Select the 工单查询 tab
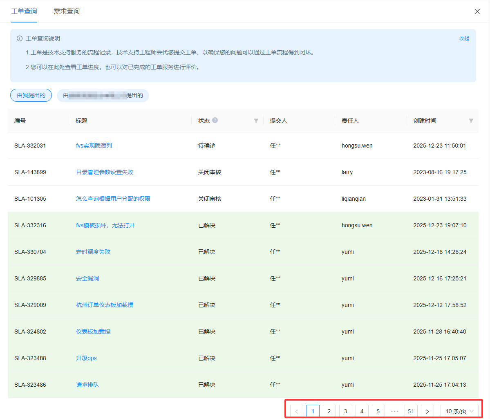This screenshot has width=490, height=419. pyautogui.click(x=24, y=11)
